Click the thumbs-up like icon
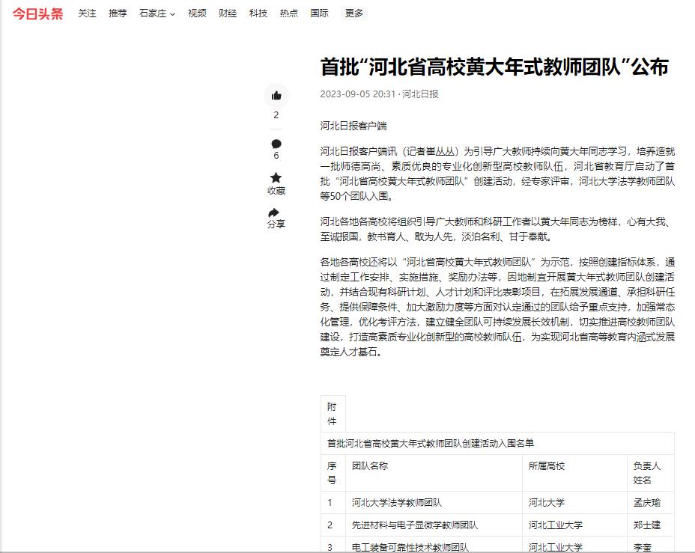This screenshot has width=695, height=553. tap(276, 96)
